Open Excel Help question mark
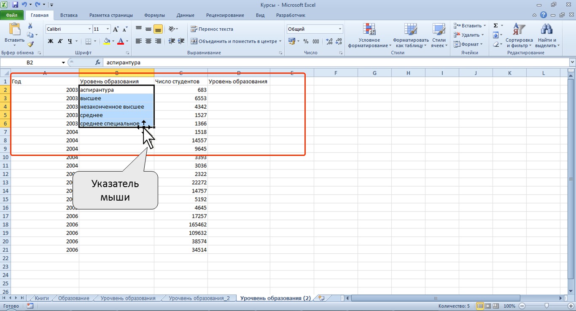 point(544,15)
